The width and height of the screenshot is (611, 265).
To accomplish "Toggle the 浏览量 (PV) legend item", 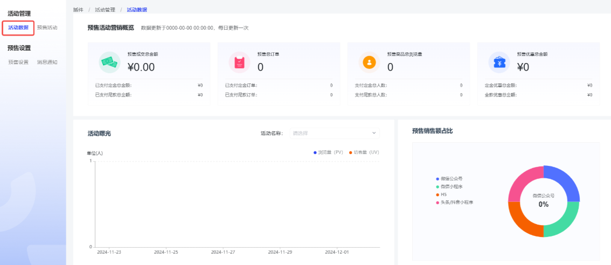I will (328, 152).
